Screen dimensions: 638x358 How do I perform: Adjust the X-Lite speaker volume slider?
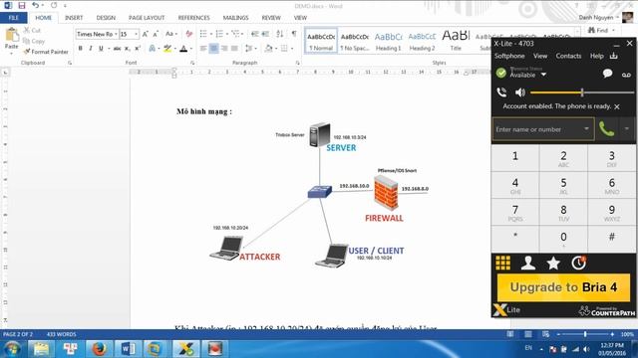[582, 92]
